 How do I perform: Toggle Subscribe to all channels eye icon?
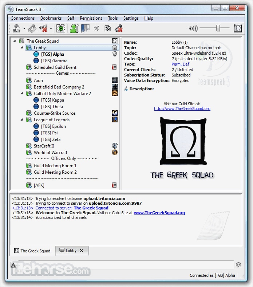(61, 28)
